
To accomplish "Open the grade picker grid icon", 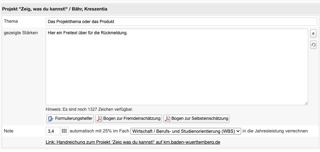I will (64, 131).
